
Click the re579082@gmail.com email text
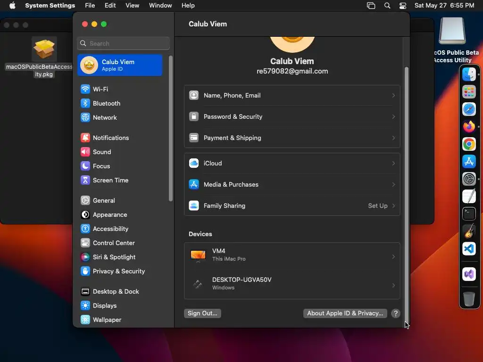click(292, 72)
